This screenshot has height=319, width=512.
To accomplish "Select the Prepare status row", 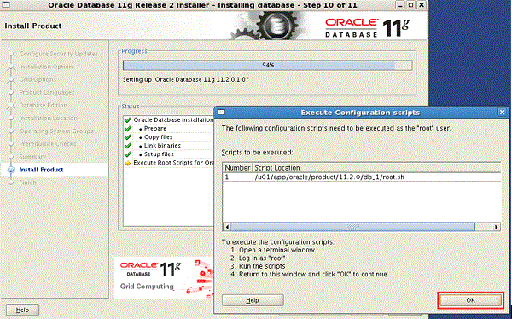I will coord(168,129).
